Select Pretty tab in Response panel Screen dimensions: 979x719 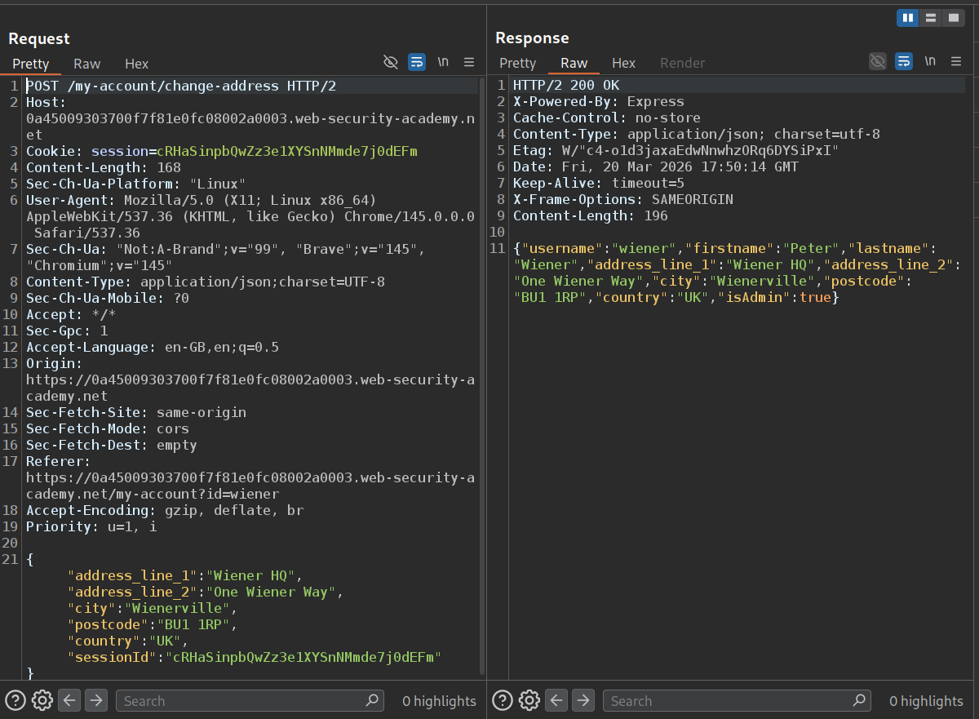coord(517,64)
